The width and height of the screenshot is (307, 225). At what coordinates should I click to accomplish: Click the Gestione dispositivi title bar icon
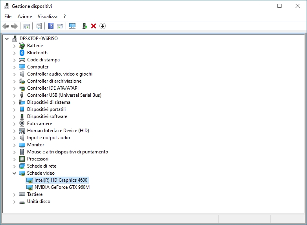coord(6,6)
